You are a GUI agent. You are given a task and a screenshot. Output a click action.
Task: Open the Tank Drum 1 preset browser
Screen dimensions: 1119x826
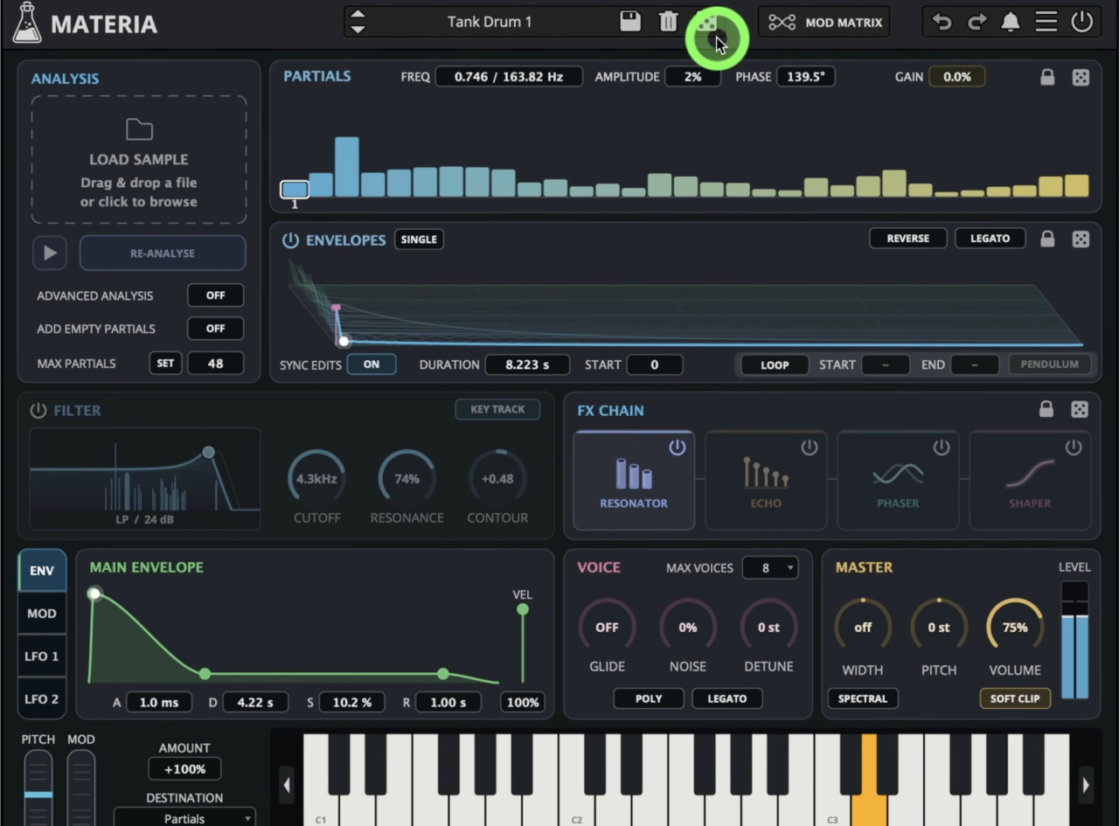click(x=490, y=22)
